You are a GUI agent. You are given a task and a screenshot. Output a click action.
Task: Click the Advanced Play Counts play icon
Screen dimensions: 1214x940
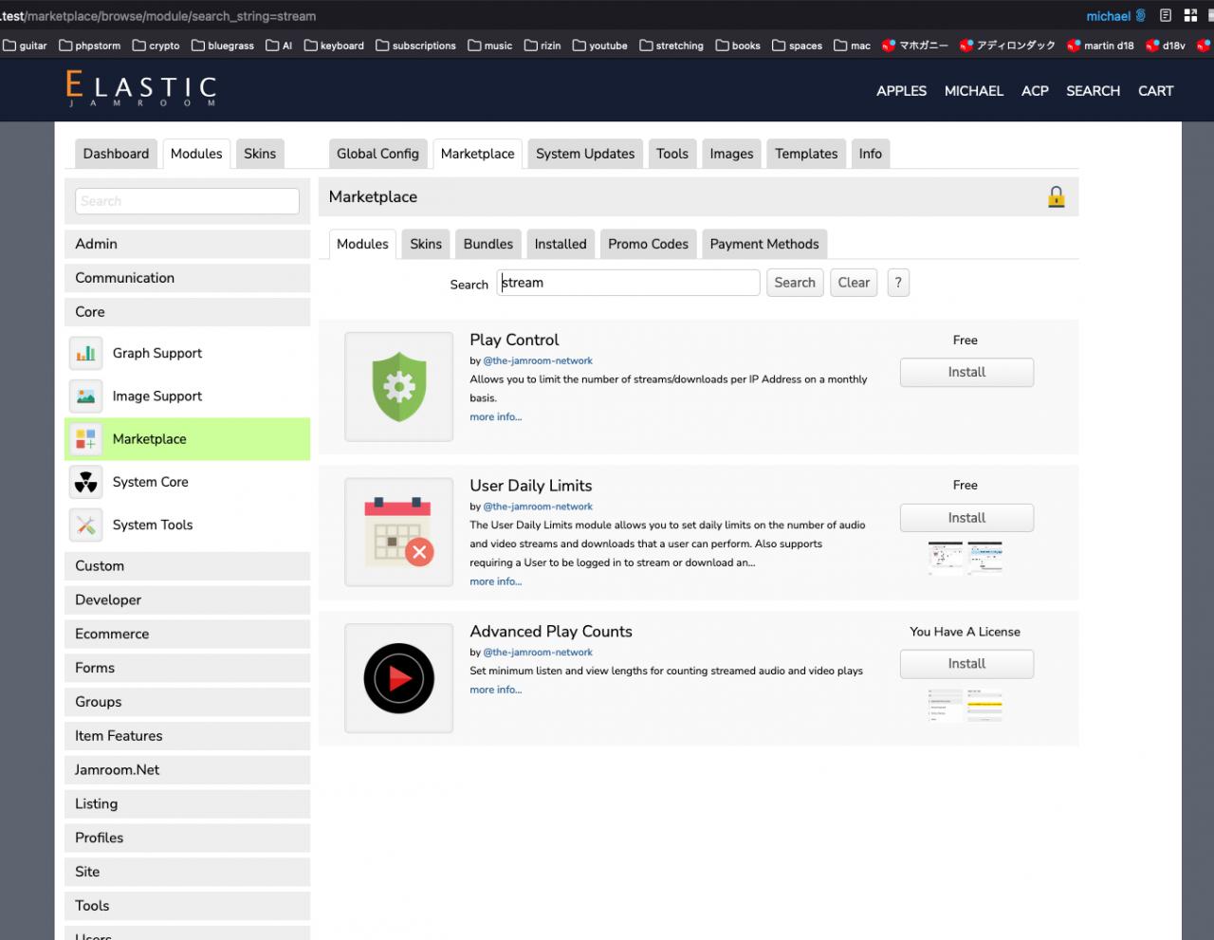click(398, 678)
